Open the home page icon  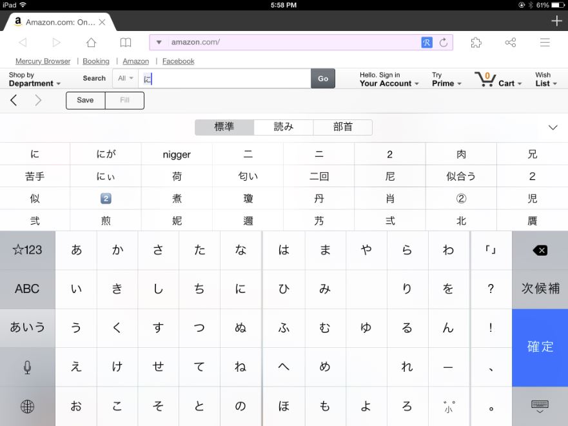pos(91,43)
